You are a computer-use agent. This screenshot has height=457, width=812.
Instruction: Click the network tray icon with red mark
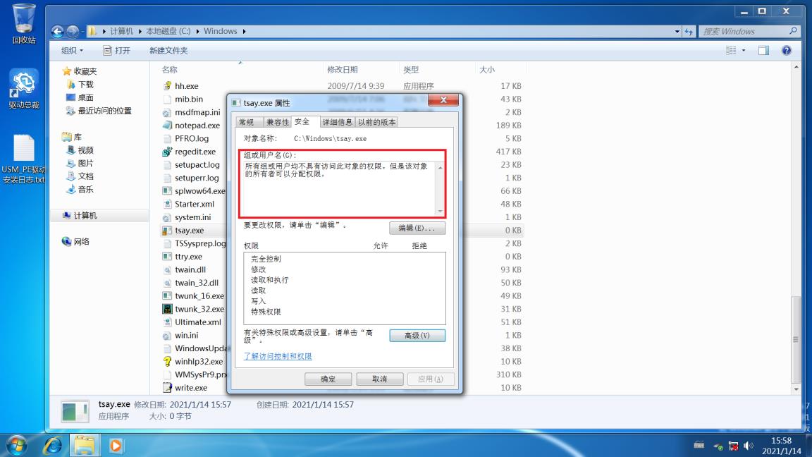click(x=733, y=446)
